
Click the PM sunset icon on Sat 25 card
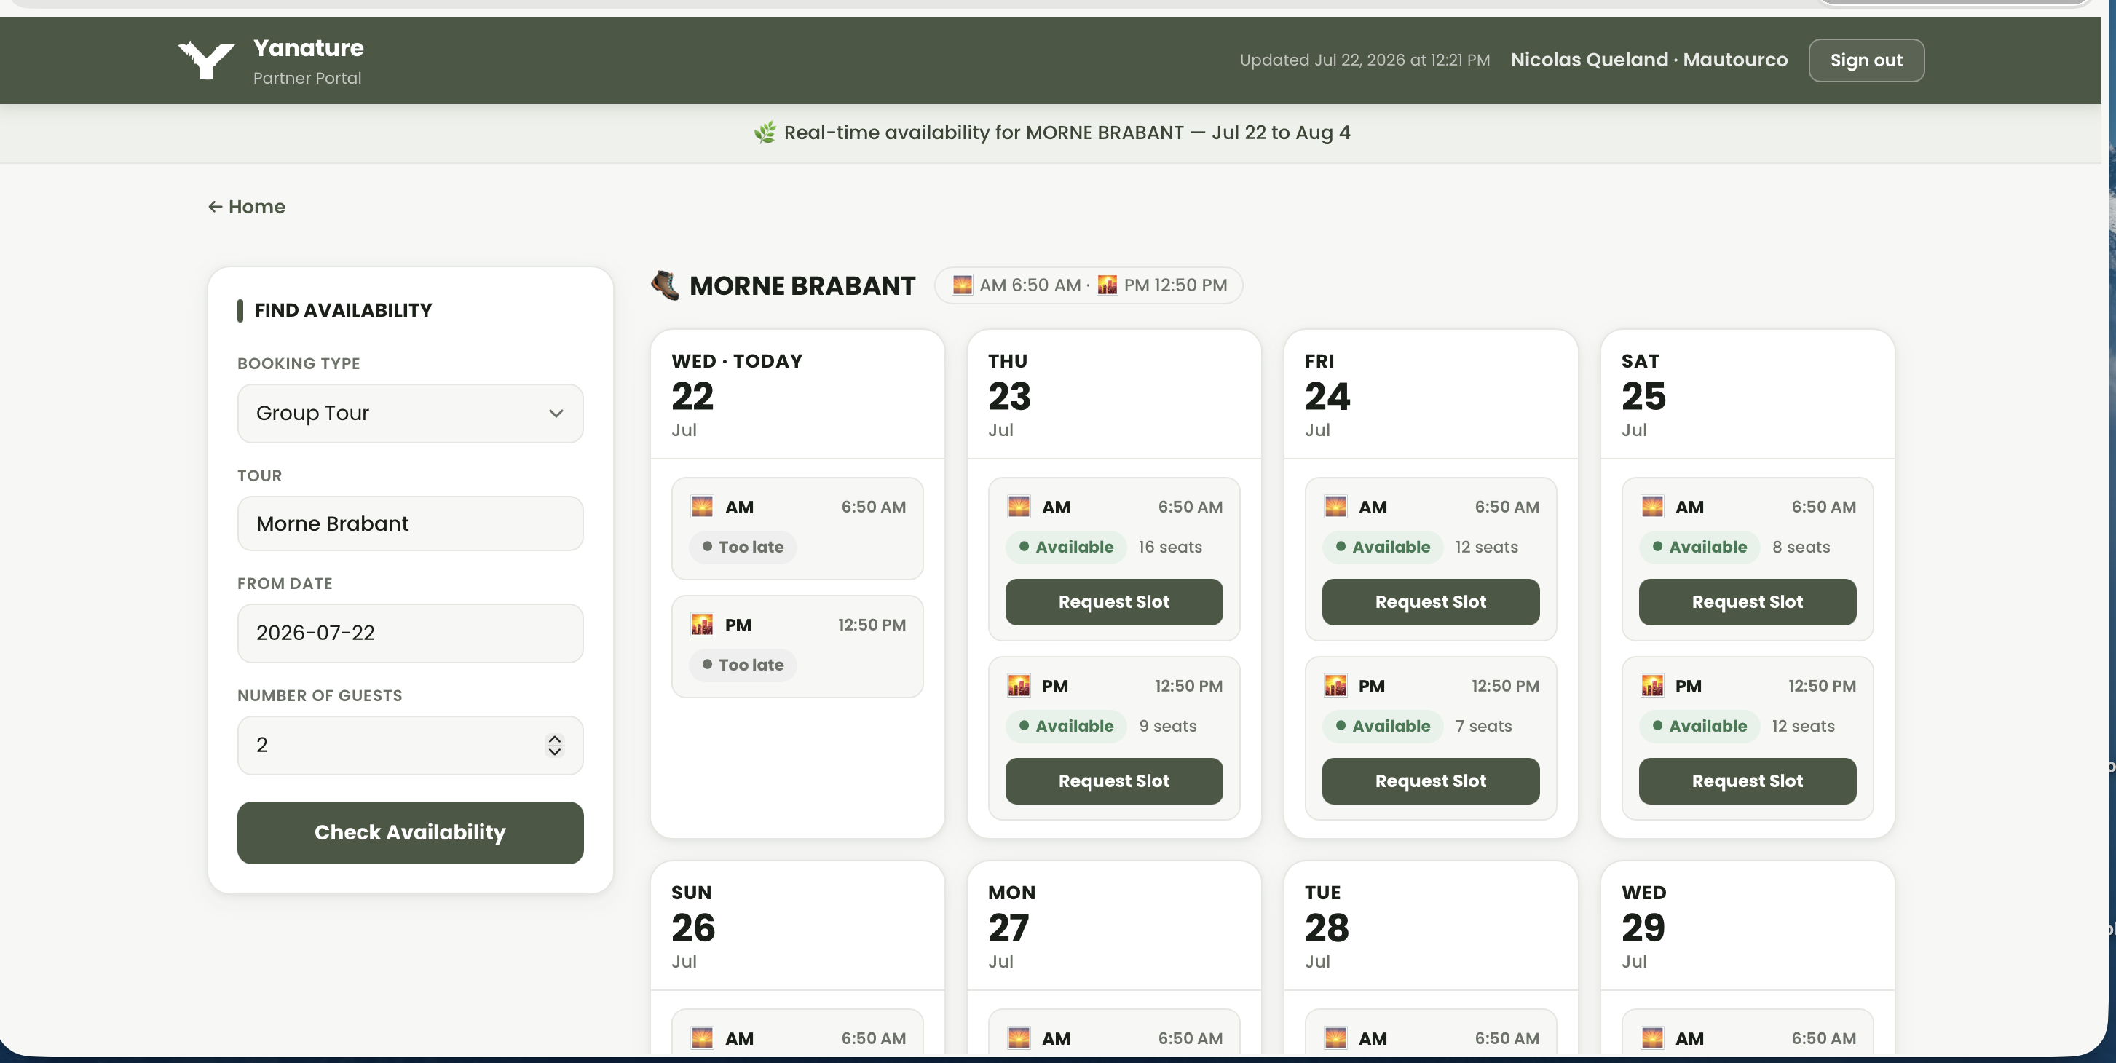pyautogui.click(x=1652, y=686)
